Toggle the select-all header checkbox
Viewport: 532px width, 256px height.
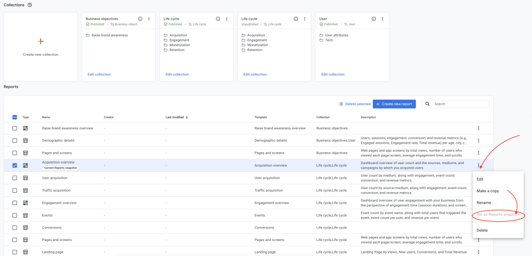coord(15,117)
